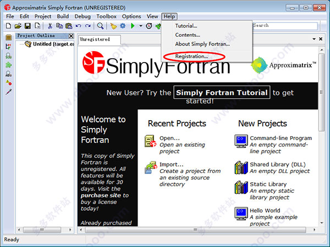Click the Import... project link
Image resolution: width=330 pixels, height=247 pixels.
pyautogui.click(x=171, y=165)
